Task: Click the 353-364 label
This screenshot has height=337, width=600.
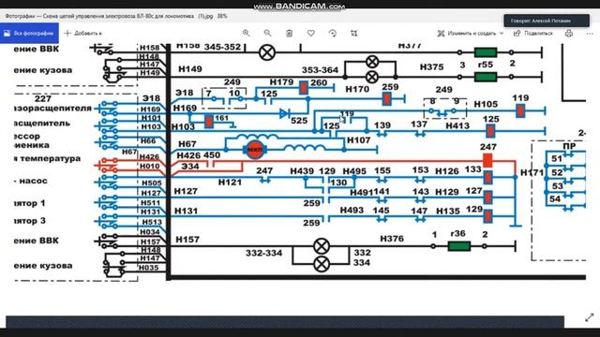Action: (320, 70)
